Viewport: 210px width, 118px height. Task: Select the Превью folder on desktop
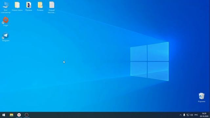pyautogui.click(x=29, y=7)
